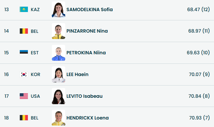214x127 pixels.
Task: Click the SAMODELKINA Sofia name link
Action: pos(89,9)
